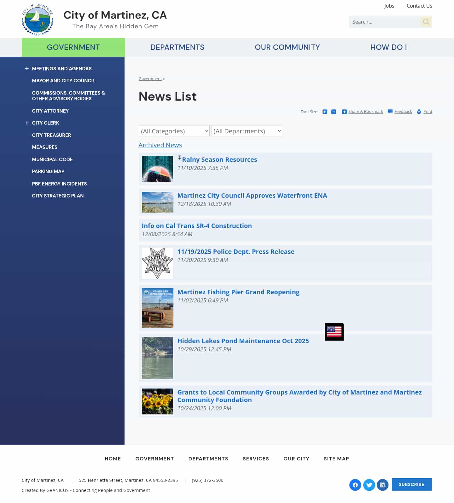Click Home in footer navigation
Image resolution: width=454 pixels, height=503 pixels.
tap(113, 459)
